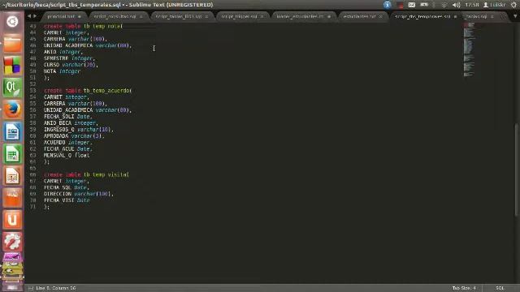Open the sound volume indicator

[x=457, y=5]
